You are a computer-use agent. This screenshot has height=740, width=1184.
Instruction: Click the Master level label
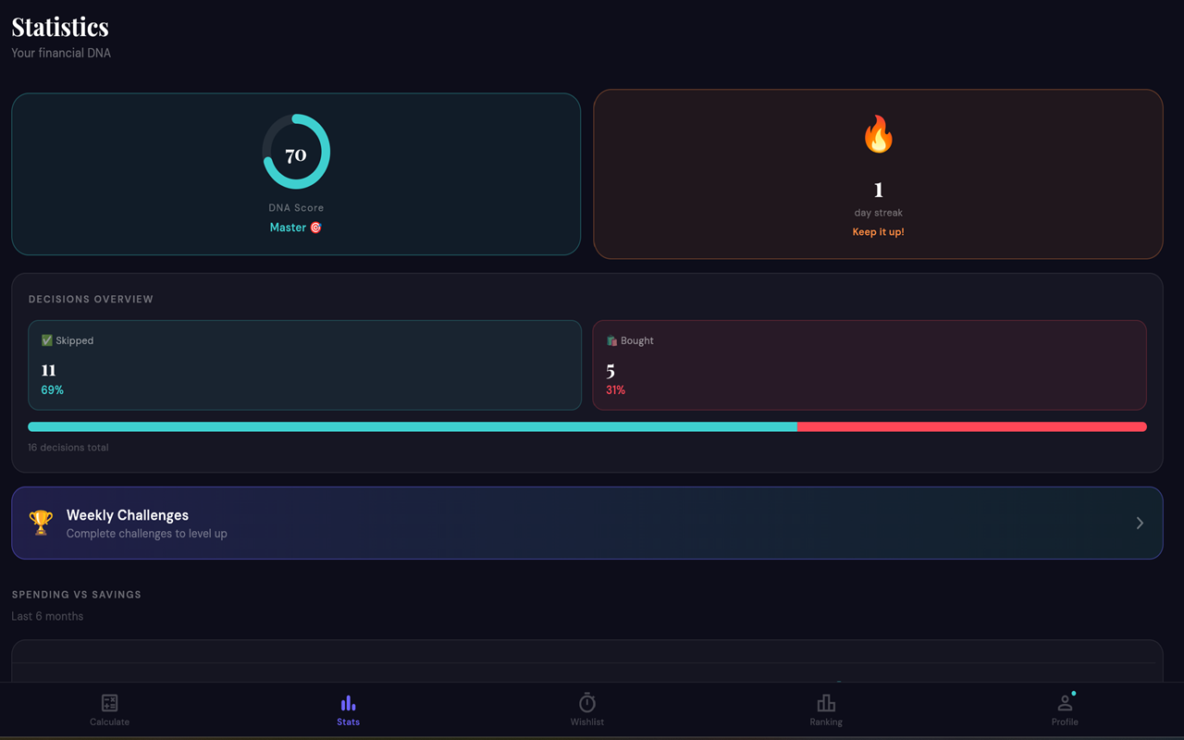(x=288, y=228)
